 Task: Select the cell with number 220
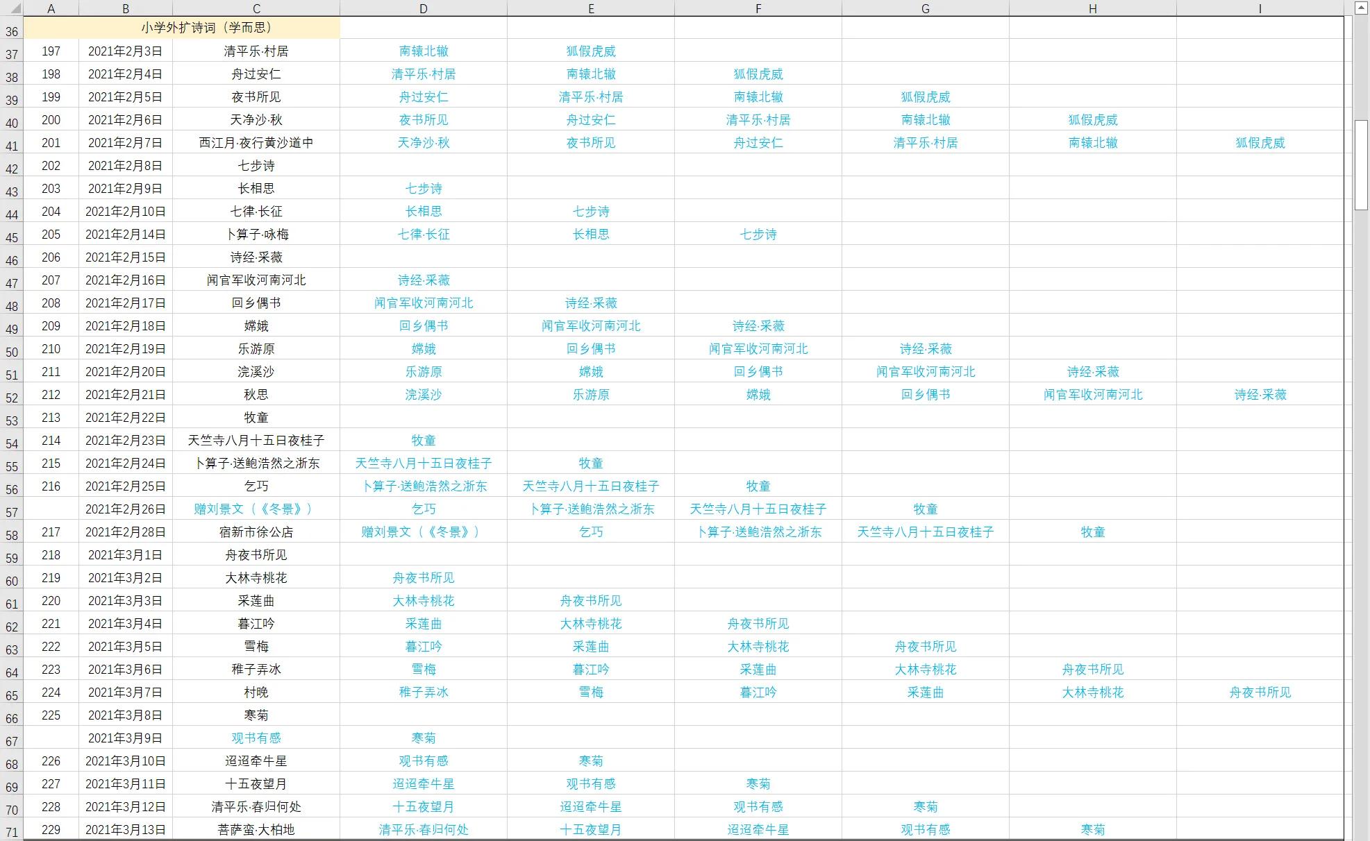pos(51,600)
